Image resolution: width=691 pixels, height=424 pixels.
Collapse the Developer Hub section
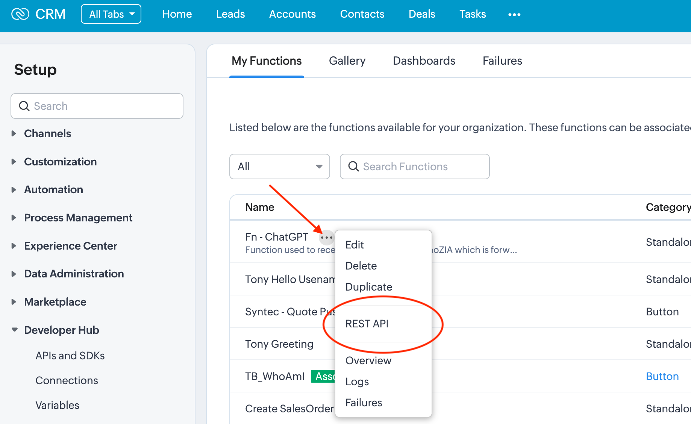click(15, 330)
